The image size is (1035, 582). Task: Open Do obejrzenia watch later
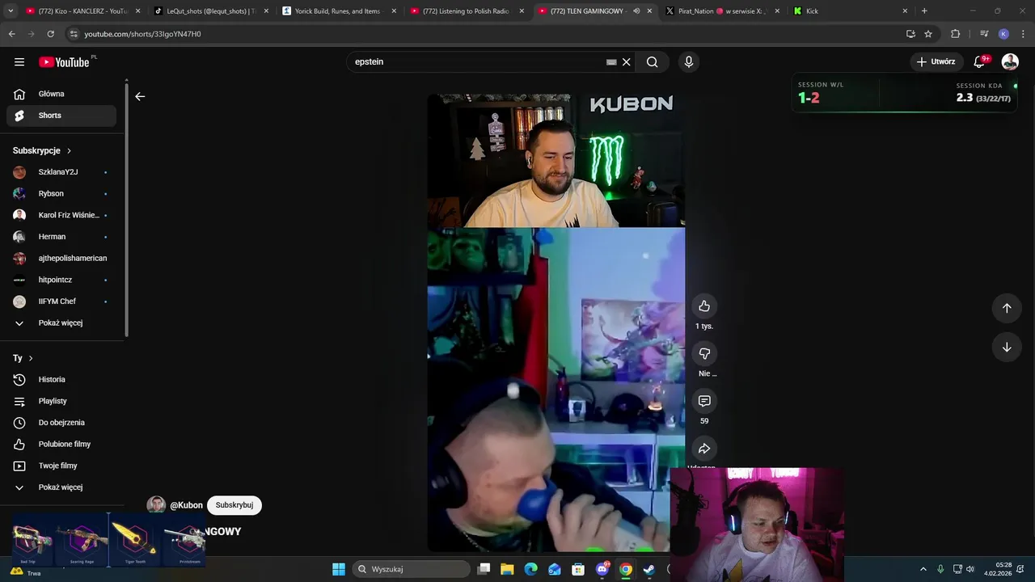(x=61, y=423)
